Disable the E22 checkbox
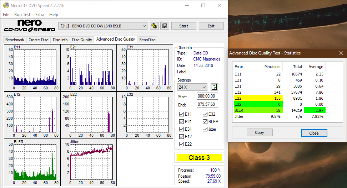Screen dimensions: 347x188 pyautogui.click(x=181, y=144)
